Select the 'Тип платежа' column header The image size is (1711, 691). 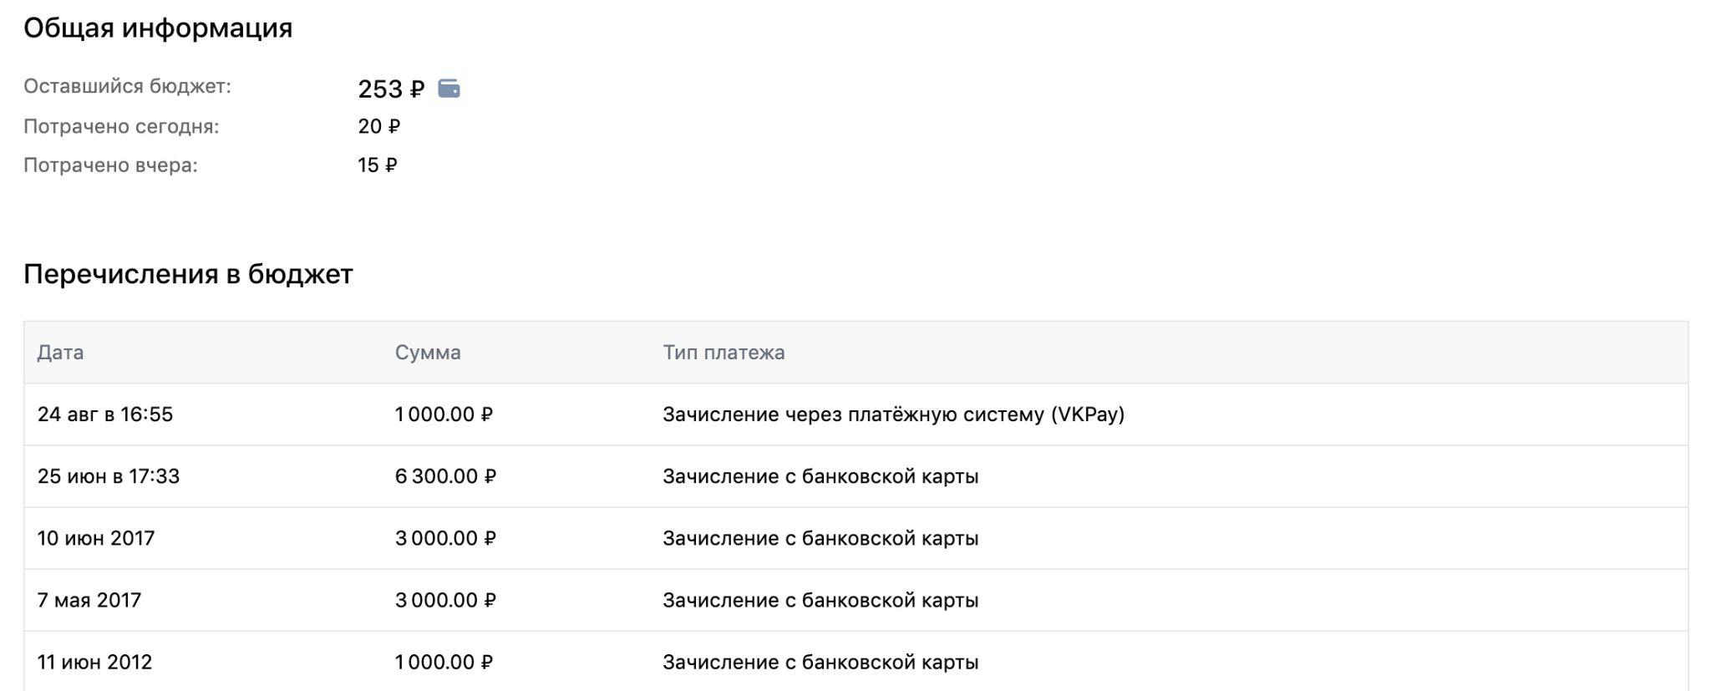click(723, 353)
